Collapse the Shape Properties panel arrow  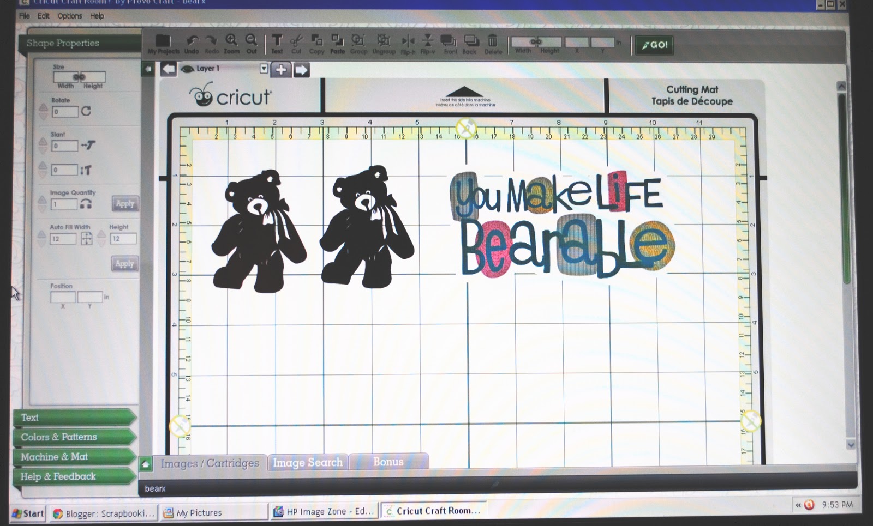pos(147,69)
